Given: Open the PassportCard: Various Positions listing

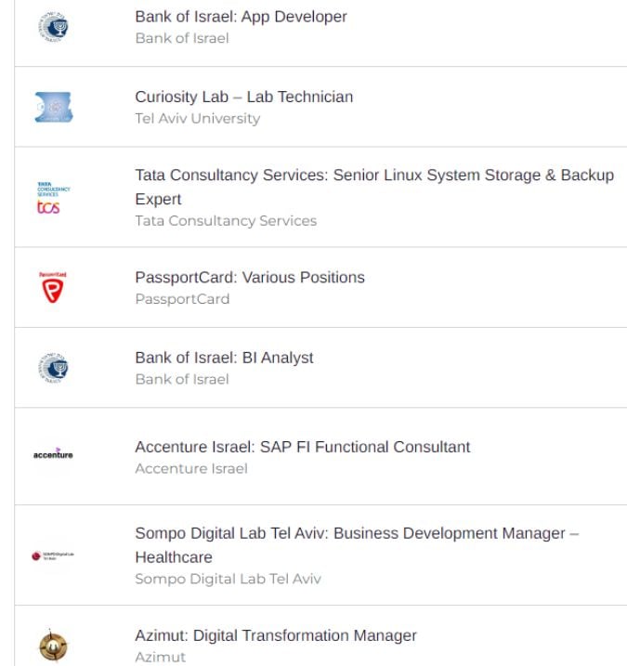Looking at the screenshot, I should coord(250,278).
